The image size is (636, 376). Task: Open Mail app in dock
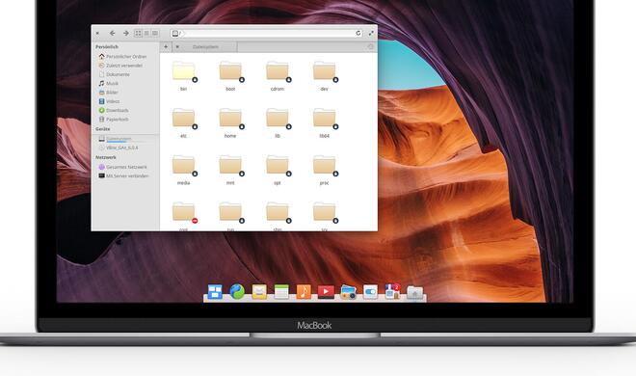click(259, 291)
